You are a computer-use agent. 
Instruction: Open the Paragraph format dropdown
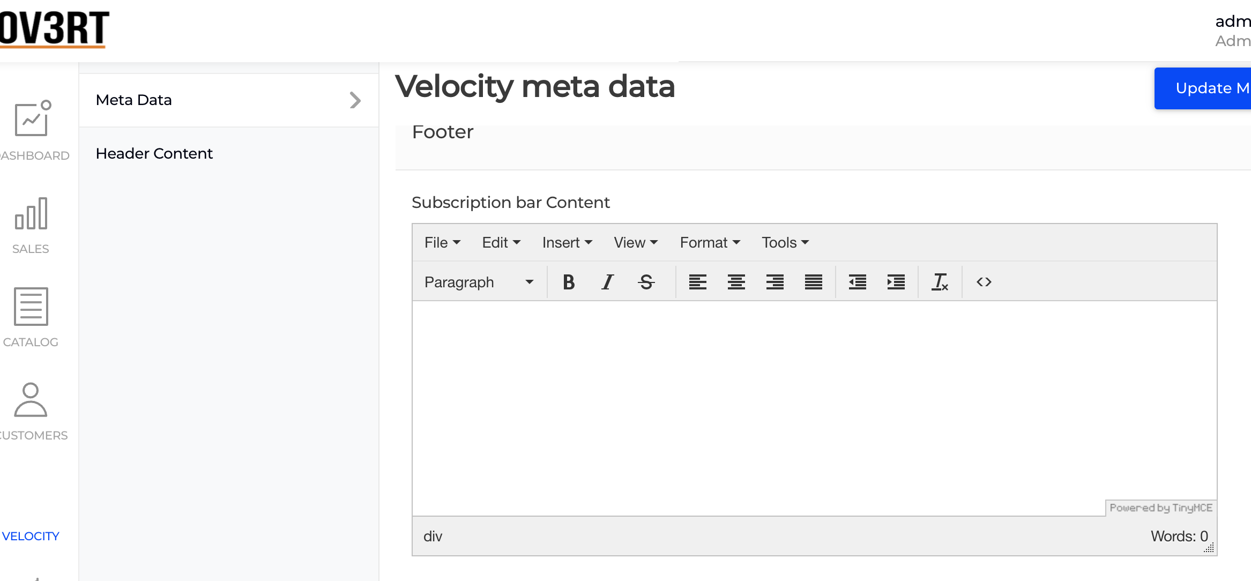tap(479, 282)
